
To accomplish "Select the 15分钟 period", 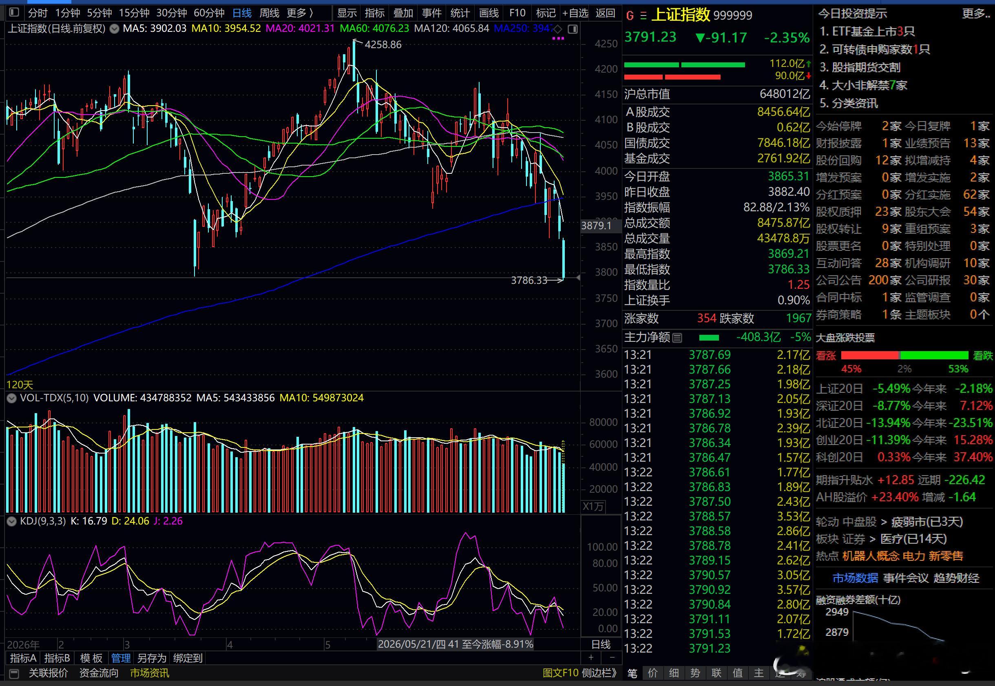I will [x=134, y=13].
